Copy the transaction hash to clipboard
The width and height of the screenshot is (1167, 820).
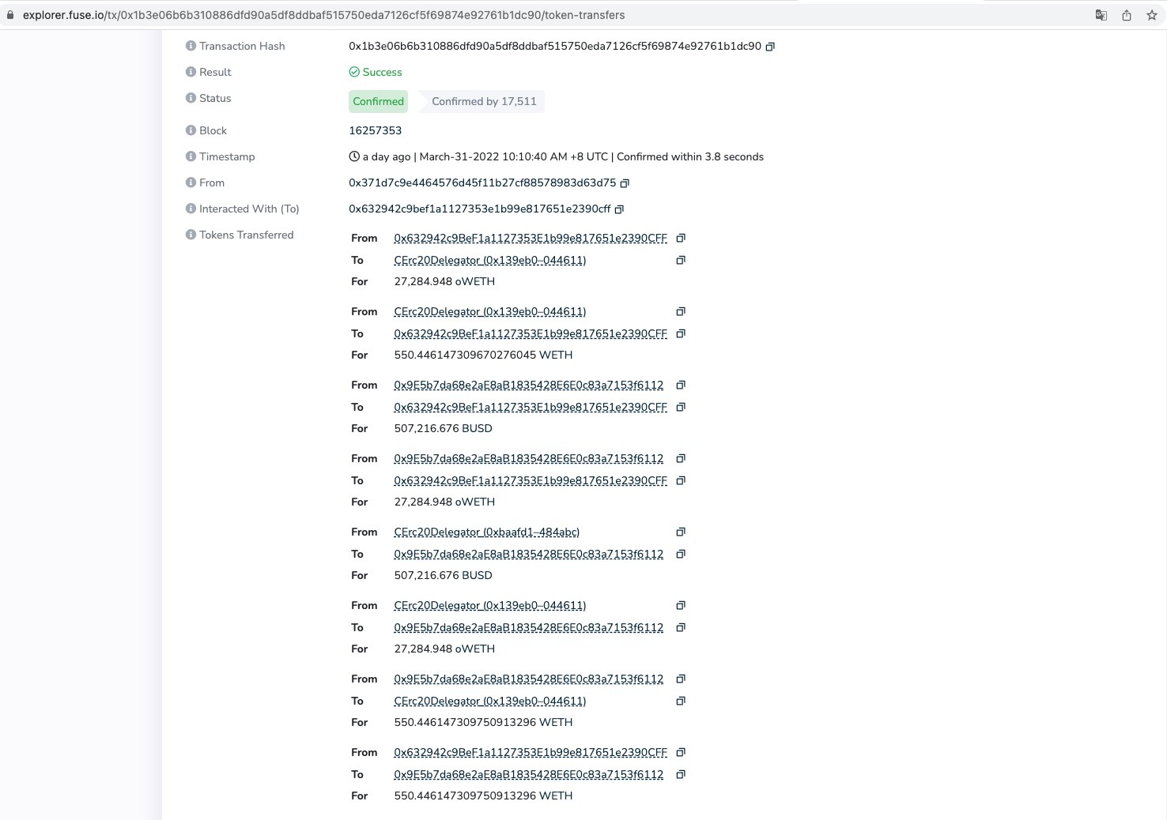[770, 47]
